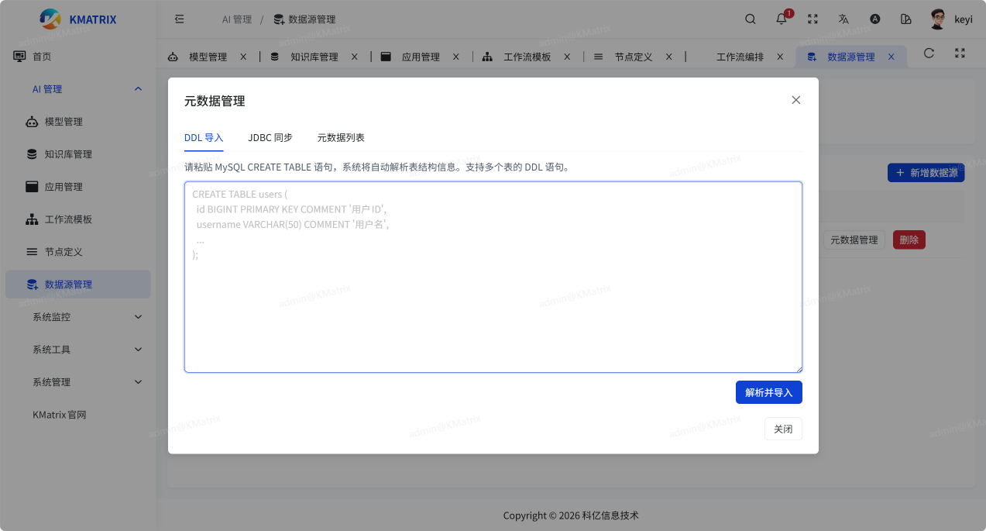
Task: Click the theme layout icon in header
Action: [905, 19]
